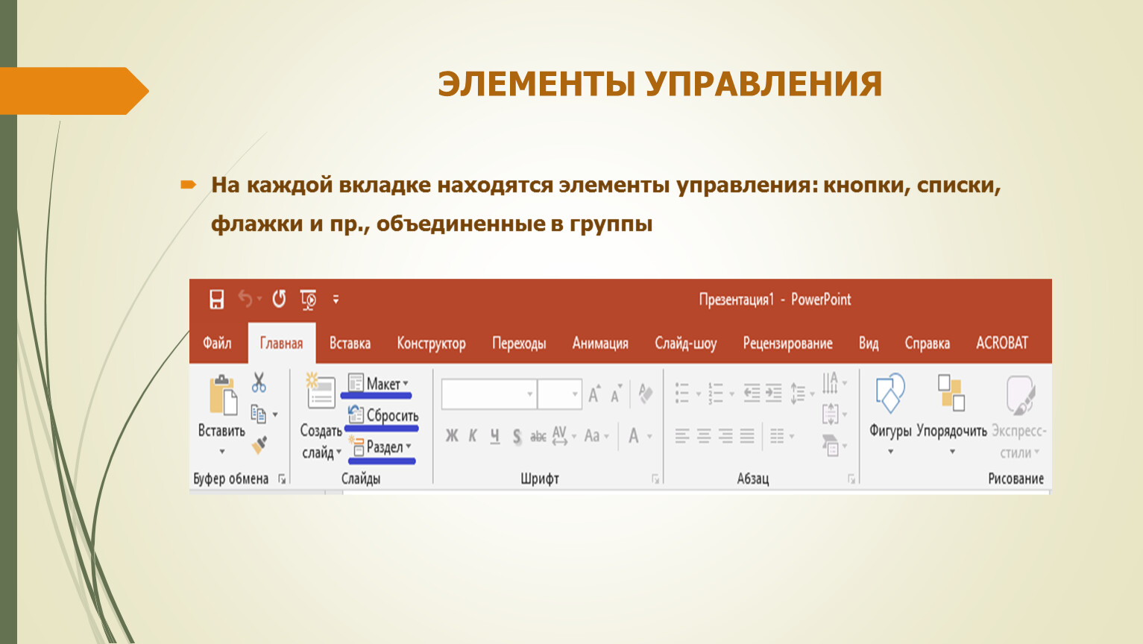The width and height of the screenshot is (1143, 644).
Task: Click the Cut scissors icon
Action: point(259,383)
